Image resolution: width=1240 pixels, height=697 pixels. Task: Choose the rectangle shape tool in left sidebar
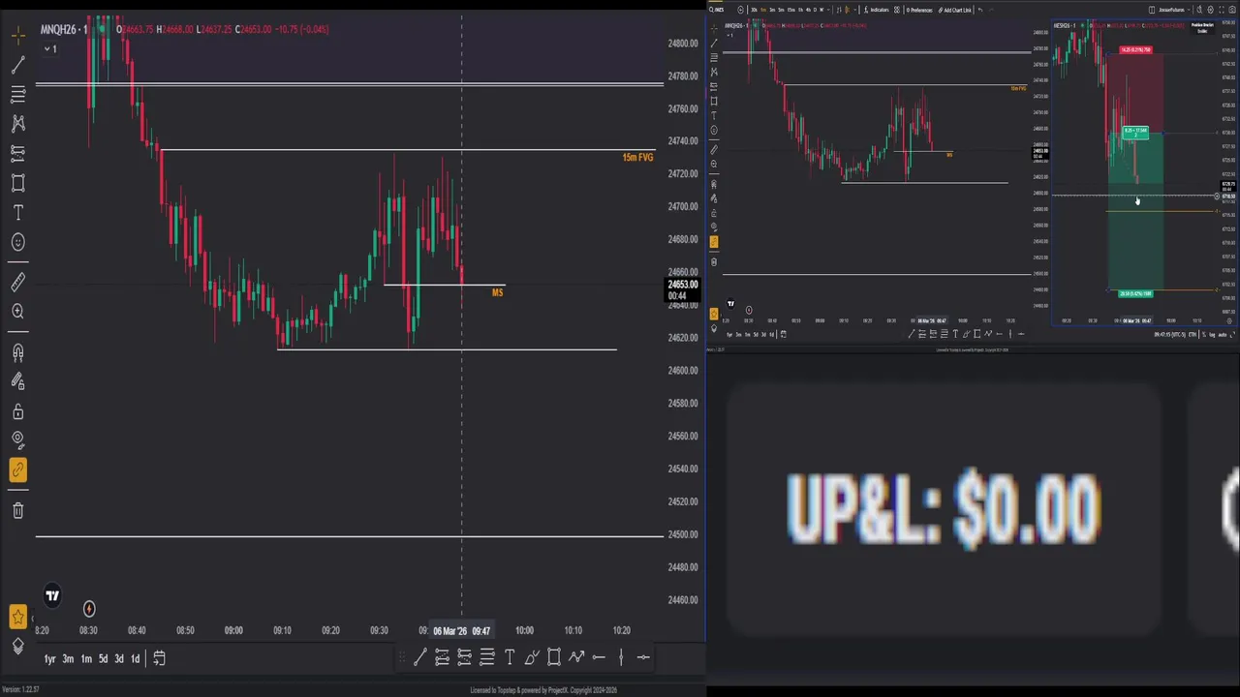(x=18, y=183)
